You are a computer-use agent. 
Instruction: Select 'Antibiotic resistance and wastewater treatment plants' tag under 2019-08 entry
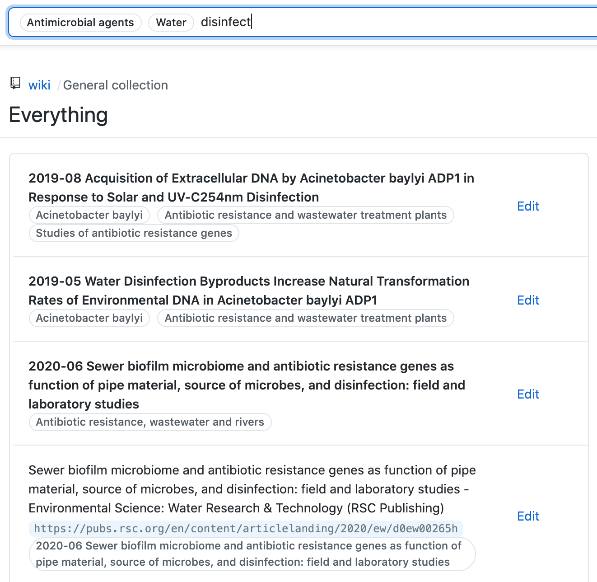pos(306,215)
